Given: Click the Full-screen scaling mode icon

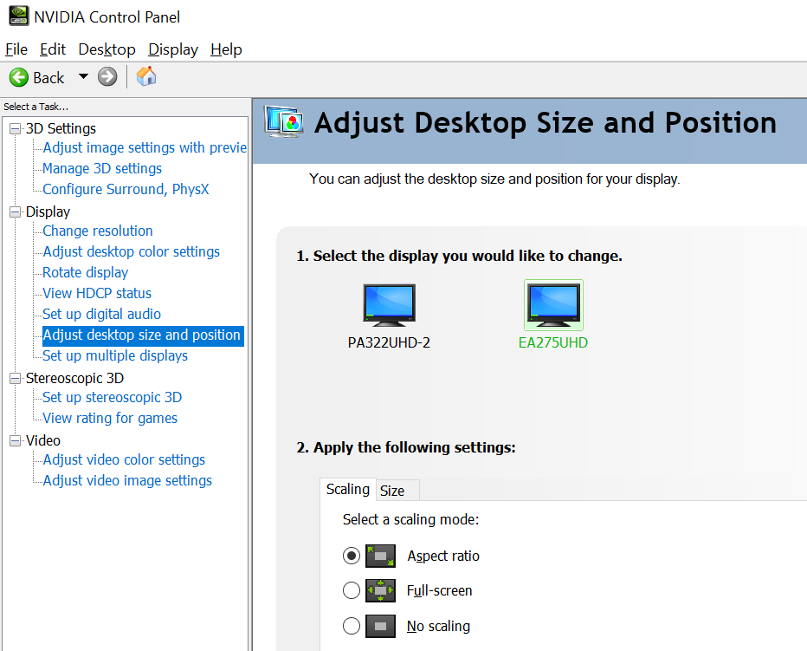Looking at the screenshot, I should [380, 590].
